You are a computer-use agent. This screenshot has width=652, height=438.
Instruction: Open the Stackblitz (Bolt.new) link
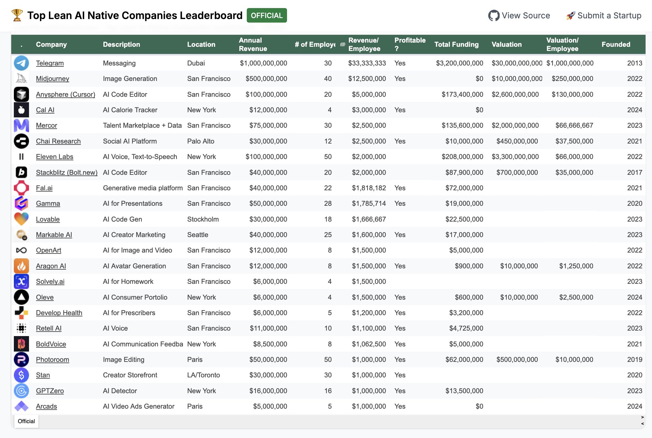67,173
